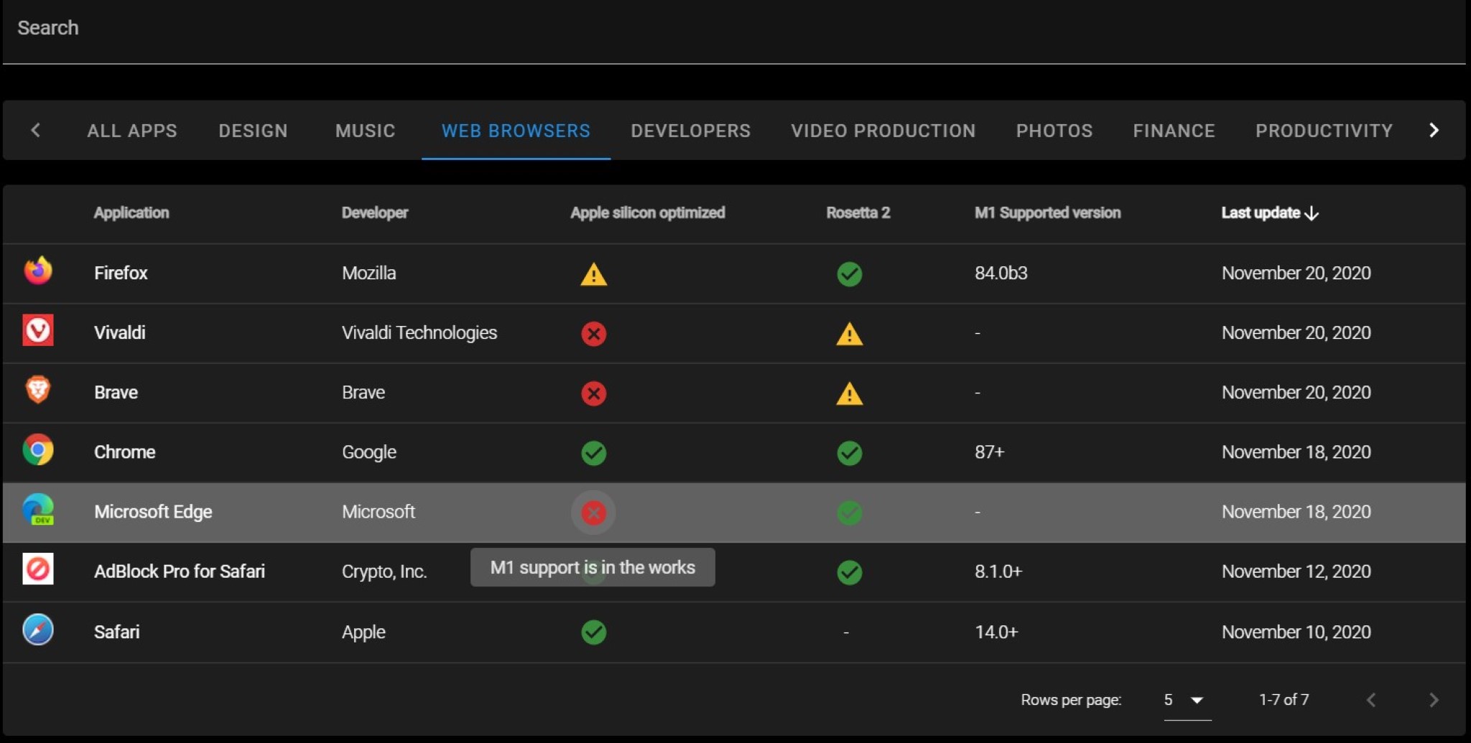1471x743 pixels.
Task: Click the November 12, 2020 date
Action: click(x=1296, y=571)
